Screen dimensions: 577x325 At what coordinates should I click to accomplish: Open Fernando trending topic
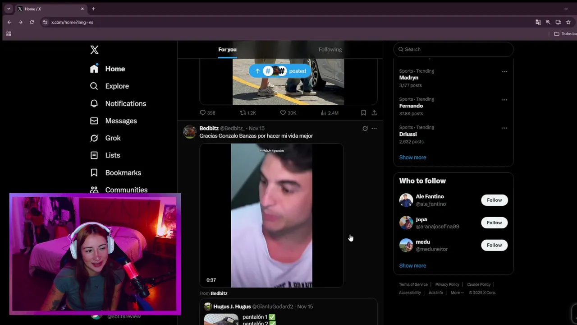pos(411,106)
